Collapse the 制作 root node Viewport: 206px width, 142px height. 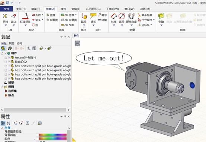[2, 53]
